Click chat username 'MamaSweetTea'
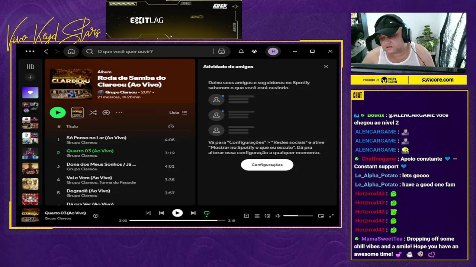The image size is (476, 267). click(x=382, y=239)
